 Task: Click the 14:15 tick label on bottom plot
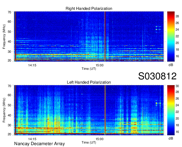(x=32, y=139)
